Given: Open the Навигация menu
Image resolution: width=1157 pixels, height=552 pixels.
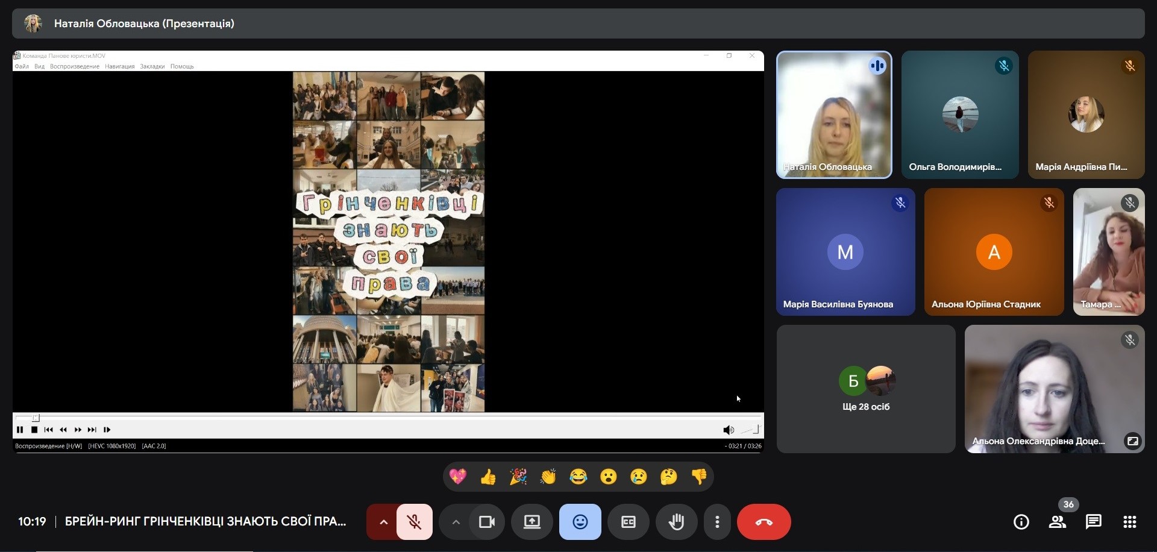Looking at the screenshot, I should [119, 66].
